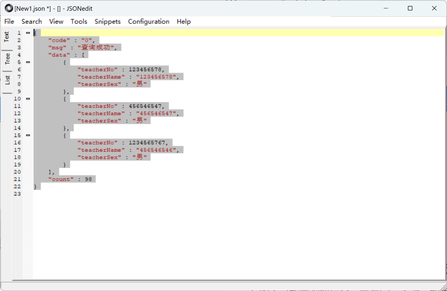The width and height of the screenshot is (447, 291).
Task: Click the "456546547" string on line 12
Action: 156,113
